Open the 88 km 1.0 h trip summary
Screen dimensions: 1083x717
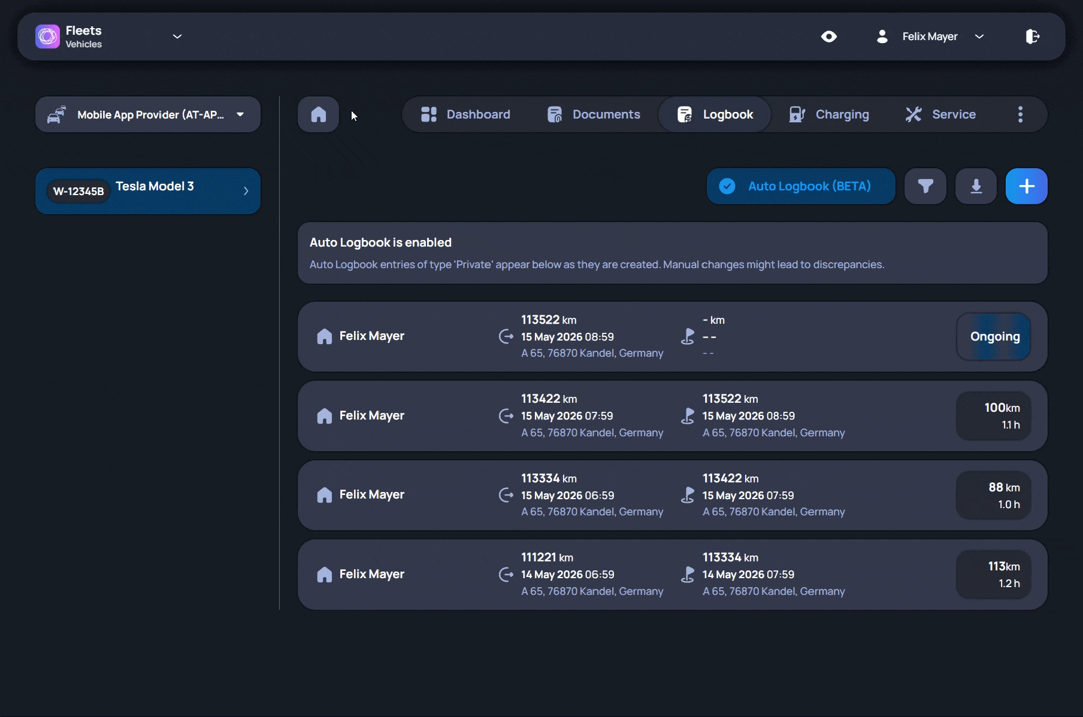[x=994, y=495]
